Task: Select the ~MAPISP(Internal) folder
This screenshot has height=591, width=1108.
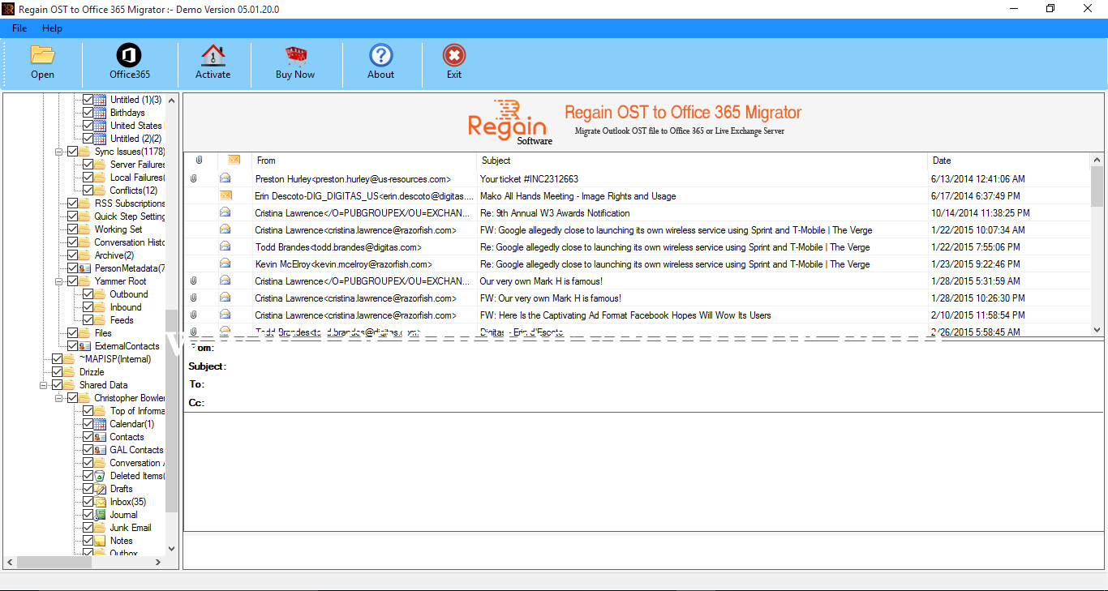Action: (114, 359)
